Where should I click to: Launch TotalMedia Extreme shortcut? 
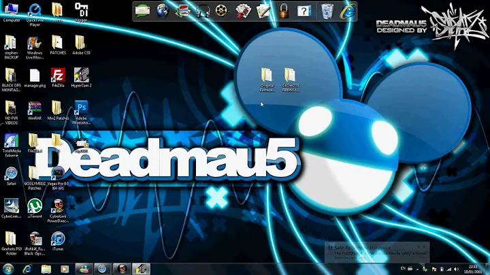[x=12, y=145]
